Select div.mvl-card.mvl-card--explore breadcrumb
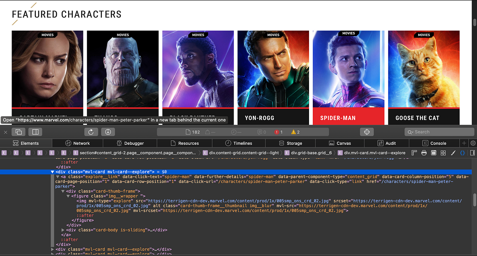Image resolution: width=477 pixels, height=256 pixels. (x=372, y=153)
